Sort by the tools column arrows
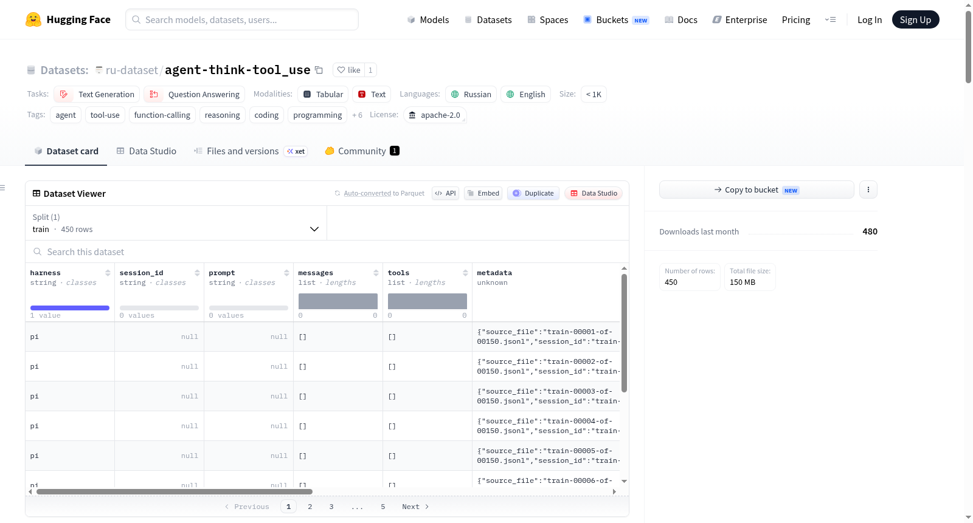This screenshot has width=973, height=523. (465, 273)
